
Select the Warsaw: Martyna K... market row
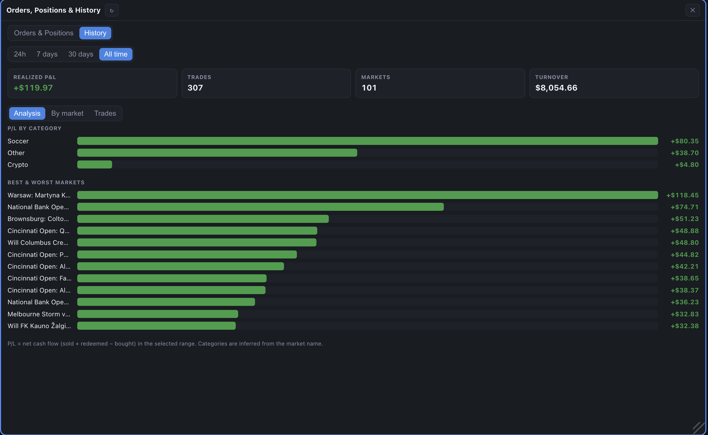353,195
